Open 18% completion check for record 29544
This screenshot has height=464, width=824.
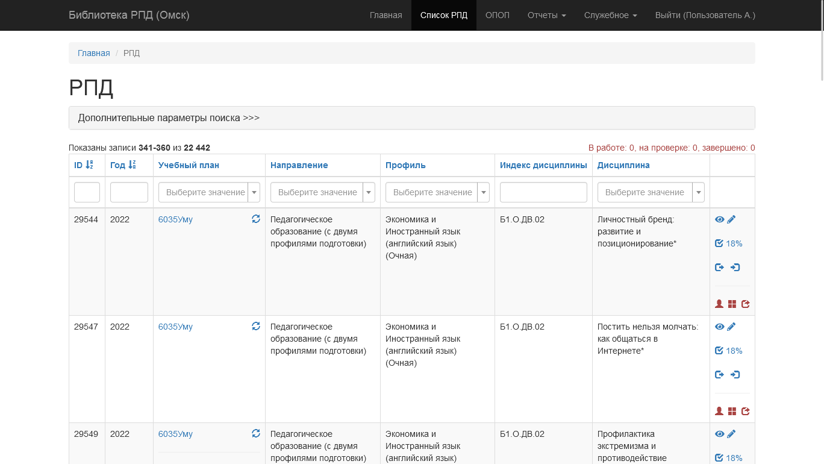pyautogui.click(x=728, y=243)
